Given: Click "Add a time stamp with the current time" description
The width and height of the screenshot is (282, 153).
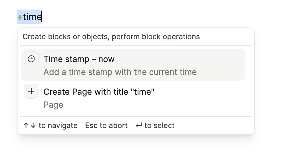Looking at the screenshot, I should click(120, 72).
